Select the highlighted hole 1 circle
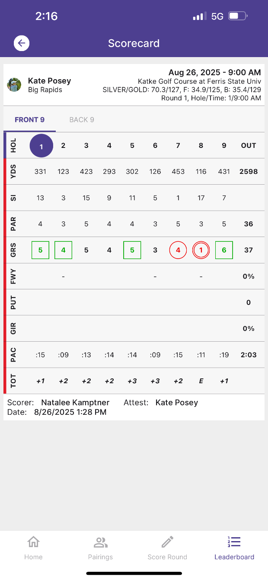 click(x=41, y=146)
